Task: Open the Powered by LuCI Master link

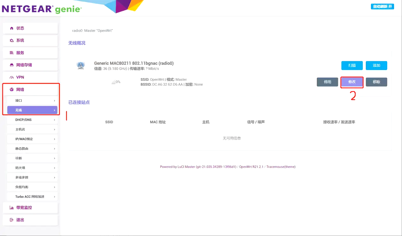Action: pyautogui.click(x=198, y=167)
